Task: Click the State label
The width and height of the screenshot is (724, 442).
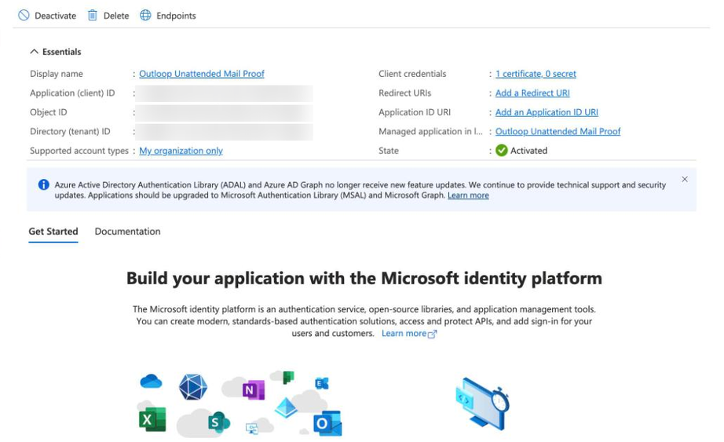Action: click(x=389, y=151)
